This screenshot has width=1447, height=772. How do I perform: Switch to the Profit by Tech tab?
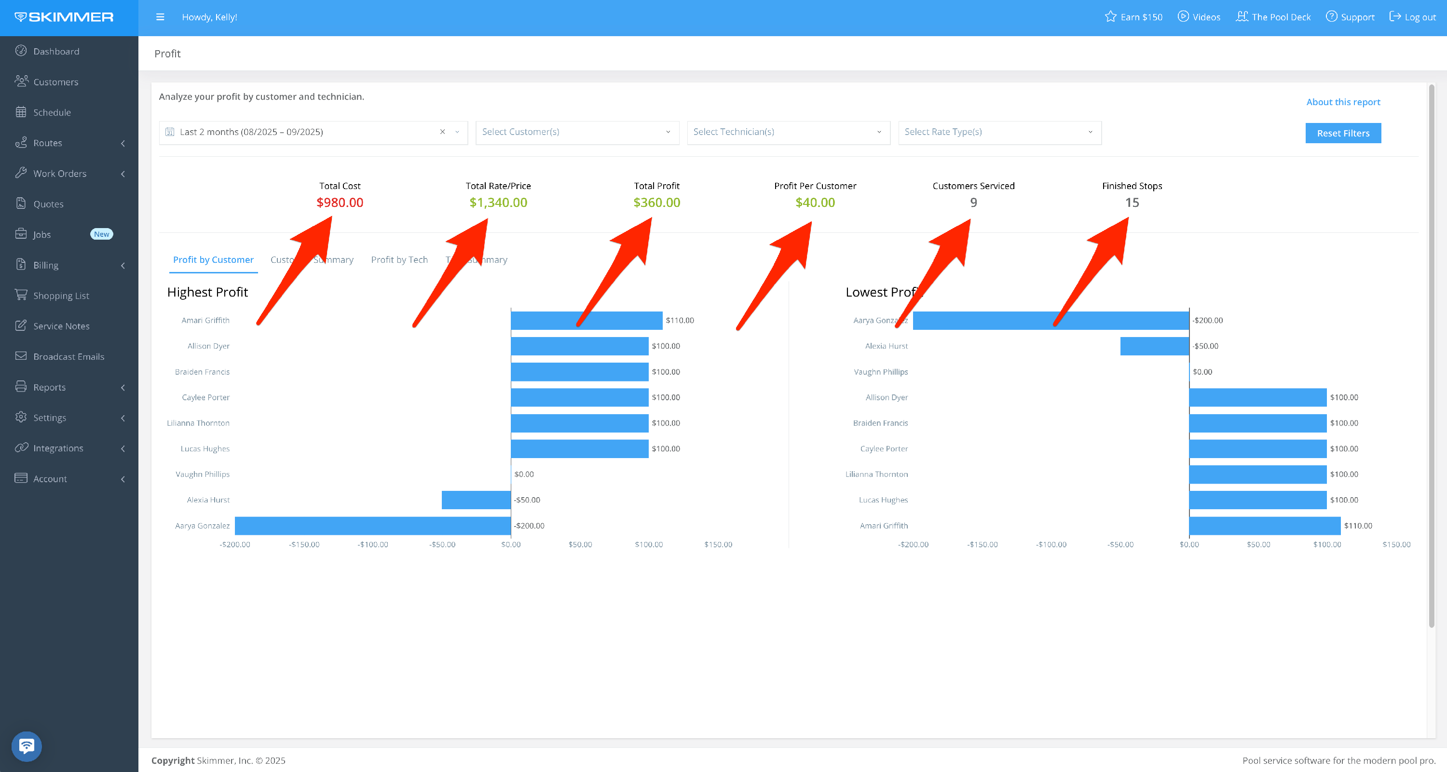[x=399, y=259]
